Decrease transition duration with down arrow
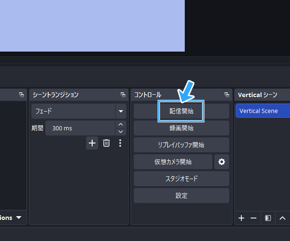This screenshot has width=290, height=241. pos(121,132)
